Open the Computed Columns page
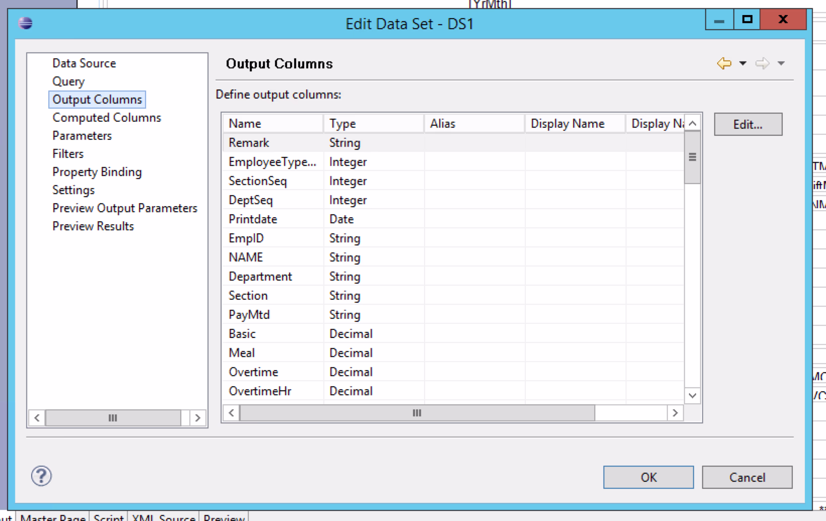Screen dimensions: 826x521 [107, 118]
